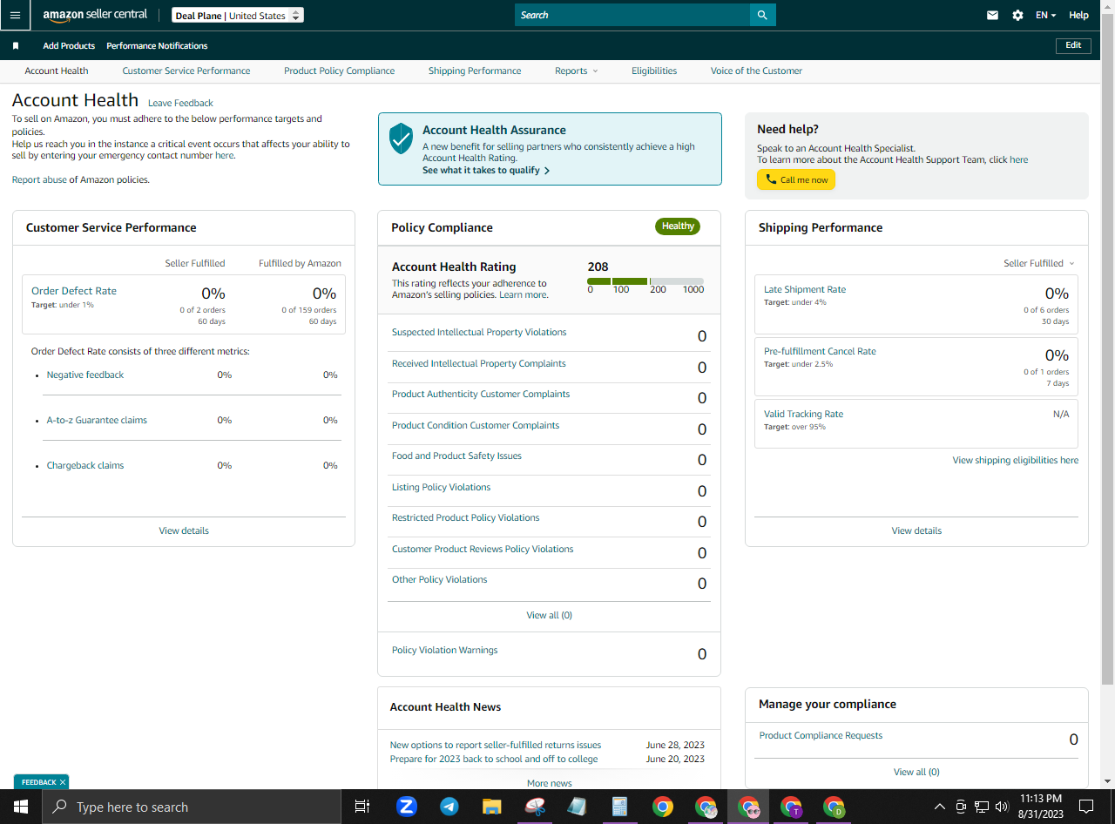This screenshot has width=1115, height=824.
Task: Click Learn more under Account Health Rating
Action: point(523,295)
